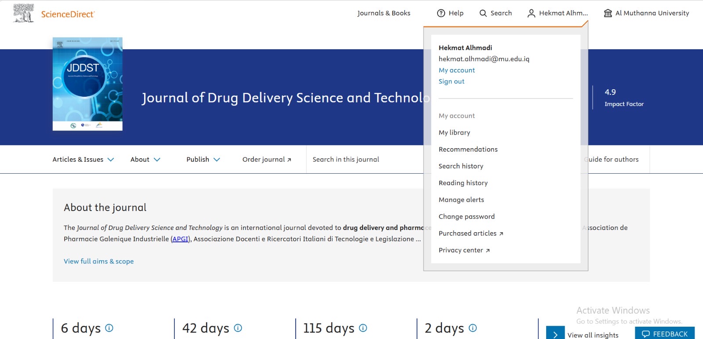This screenshot has width=703, height=339.
Task: Select My library from account menu
Action: (454, 133)
